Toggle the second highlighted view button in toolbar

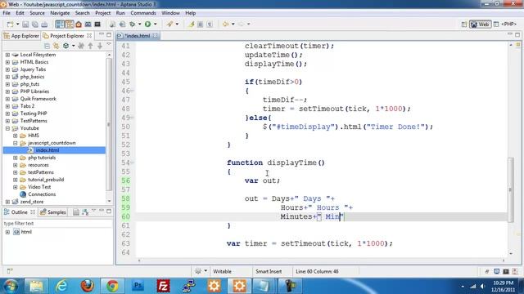coord(69,24)
